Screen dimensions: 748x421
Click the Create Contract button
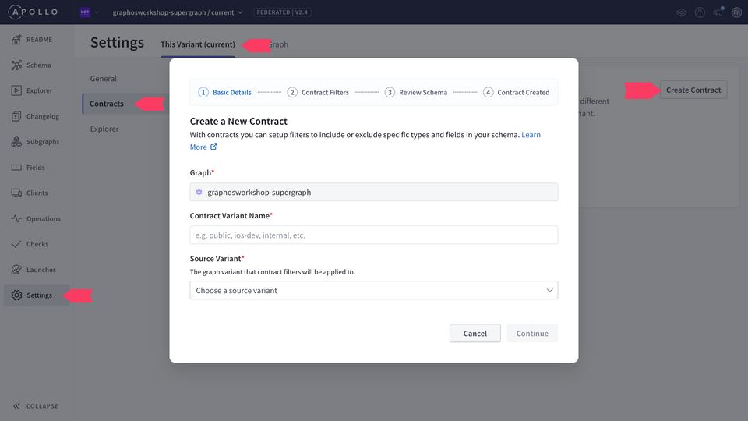[x=693, y=90]
